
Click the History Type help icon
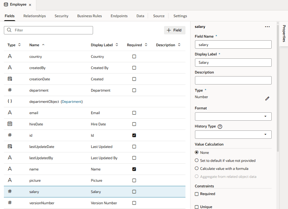click(x=220, y=127)
